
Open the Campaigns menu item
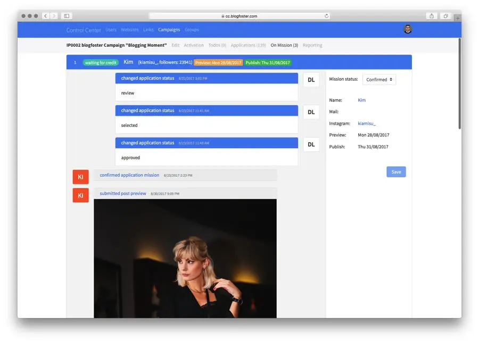[x=169, y=30]
